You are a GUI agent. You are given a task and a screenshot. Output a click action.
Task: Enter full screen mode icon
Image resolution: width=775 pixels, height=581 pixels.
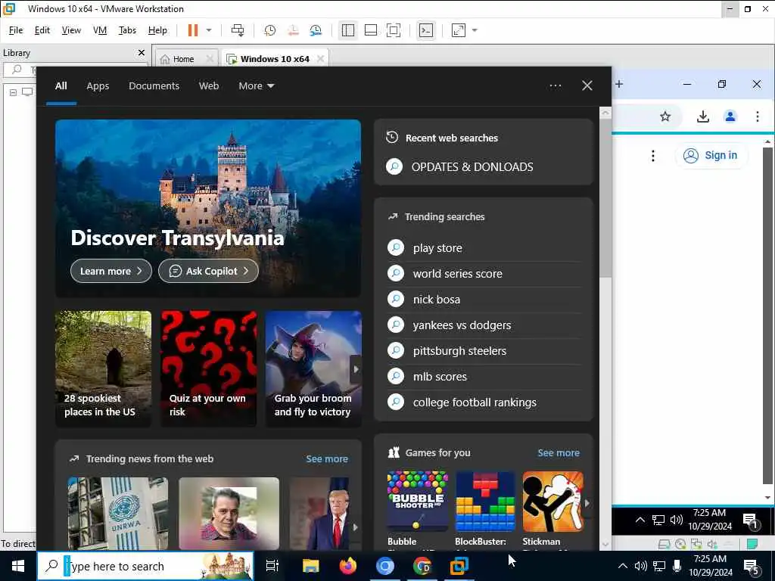[394, 30]
